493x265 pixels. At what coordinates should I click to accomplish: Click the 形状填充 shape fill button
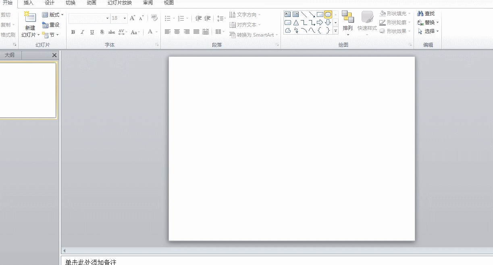(x=395, y=14)
